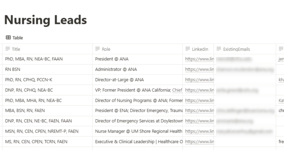Select the President @ ENA role cell
The width and height of the screenshot is (284, 160).
click(x=138, y=111)
